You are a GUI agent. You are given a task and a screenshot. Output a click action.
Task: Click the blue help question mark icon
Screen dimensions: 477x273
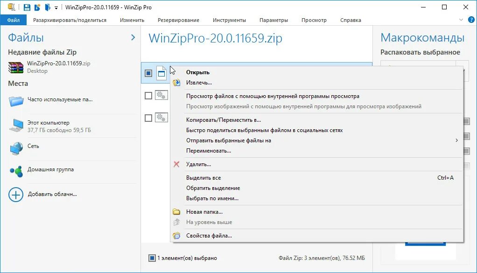[471, 20]
